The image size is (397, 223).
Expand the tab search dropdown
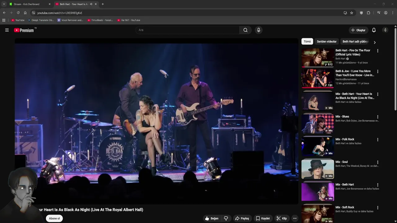tap(4, 4)
